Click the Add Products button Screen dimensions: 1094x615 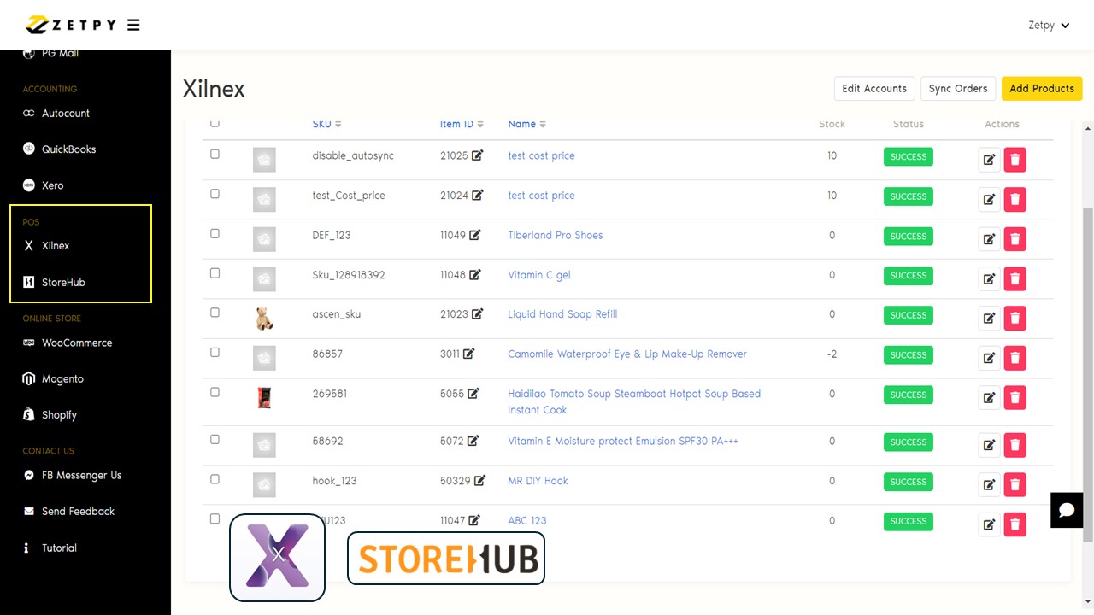click(1041, 89)
